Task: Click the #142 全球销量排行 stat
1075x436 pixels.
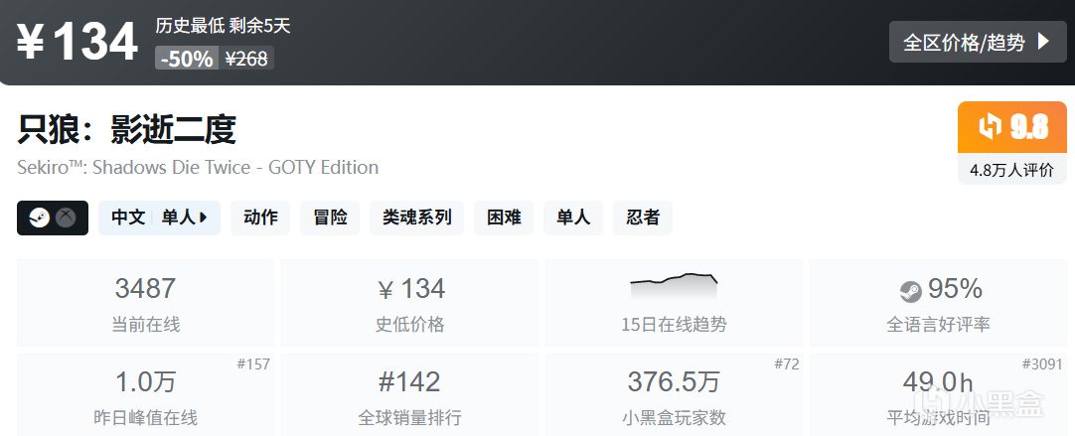Action: click(x=410, y=394)
